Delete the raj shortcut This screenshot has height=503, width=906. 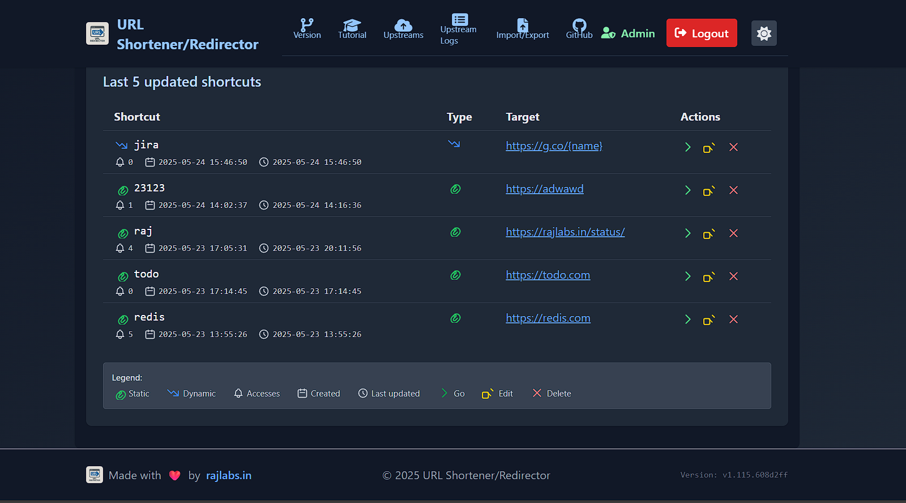click(x=733, y=233)
